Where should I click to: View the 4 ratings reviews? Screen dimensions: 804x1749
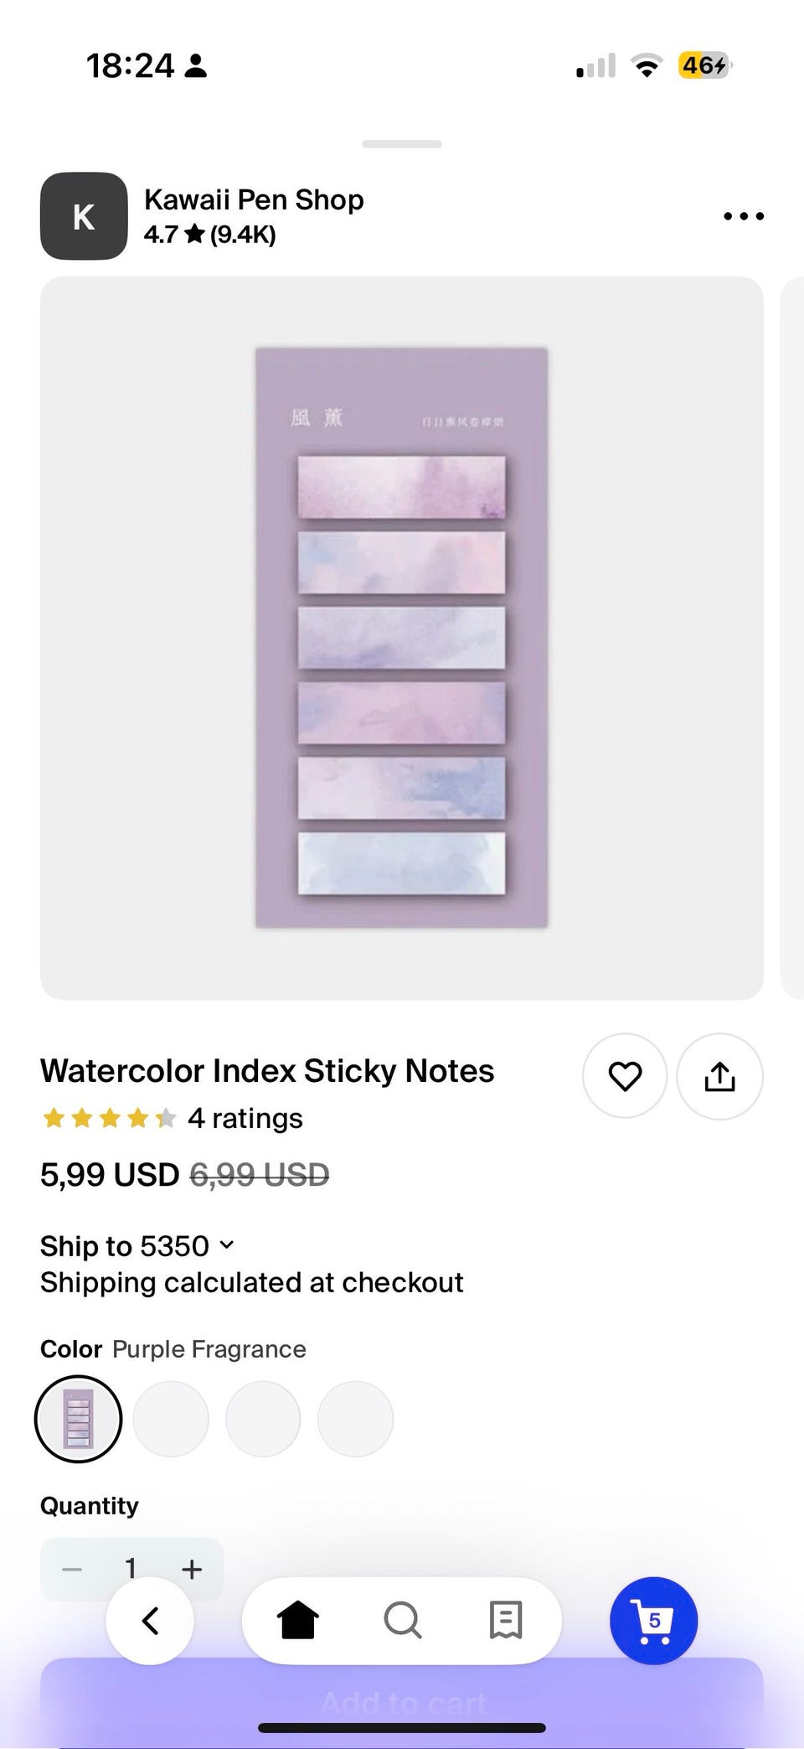[245, 1118]
